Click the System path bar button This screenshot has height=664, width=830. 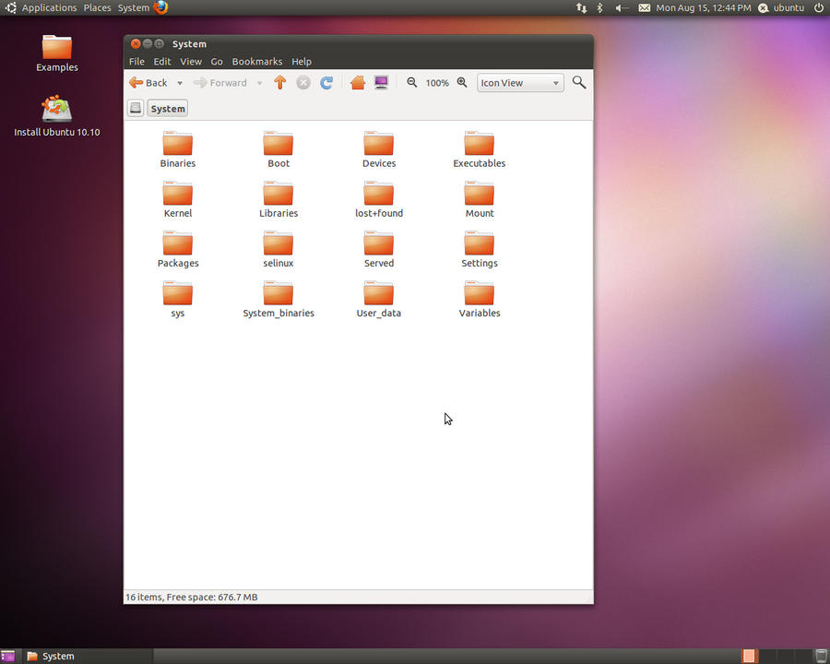(x=168, y=109)
